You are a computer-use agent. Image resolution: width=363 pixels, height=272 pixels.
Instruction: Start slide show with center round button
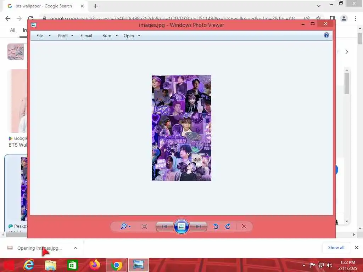pyautogui.click(x=181, y=226)
